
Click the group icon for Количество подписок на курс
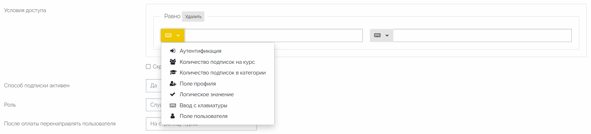click(x=173, y=62)
